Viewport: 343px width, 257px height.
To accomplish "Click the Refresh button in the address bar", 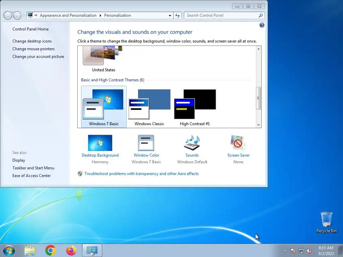I will click(178, 15).
